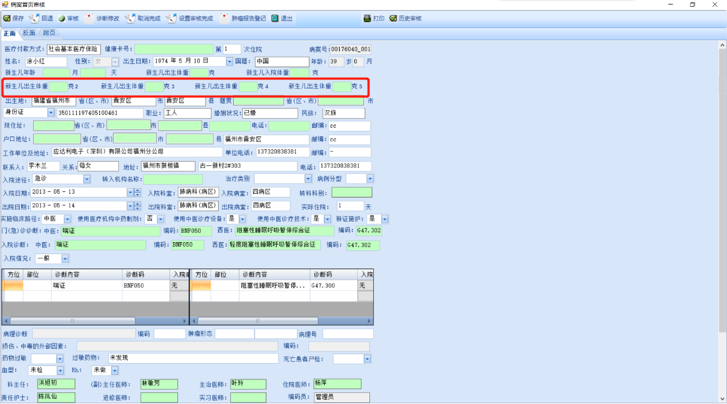Expand the 治疗类别 dropdown
727x404 pixels.
coord(308,179)
